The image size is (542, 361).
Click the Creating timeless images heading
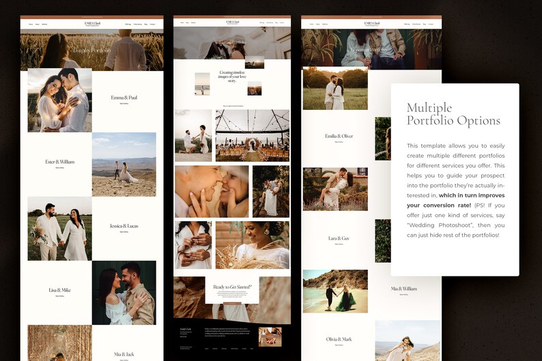point(232,76)
